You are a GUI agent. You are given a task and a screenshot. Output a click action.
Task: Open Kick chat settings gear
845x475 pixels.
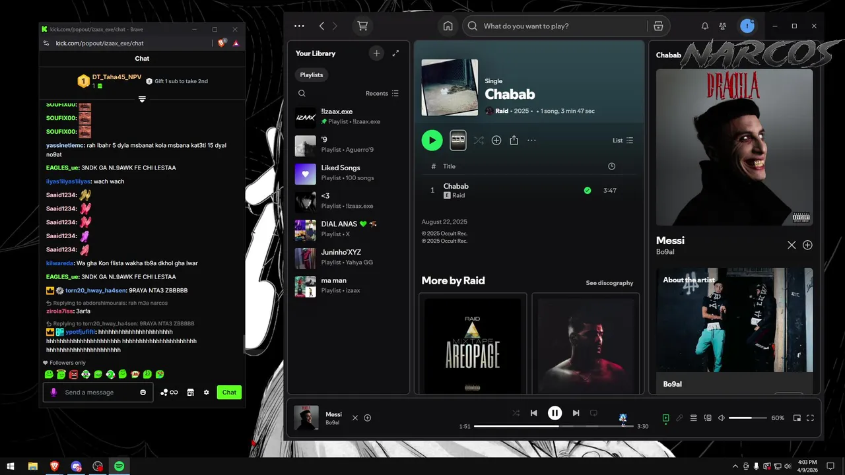tap(206, 393)
